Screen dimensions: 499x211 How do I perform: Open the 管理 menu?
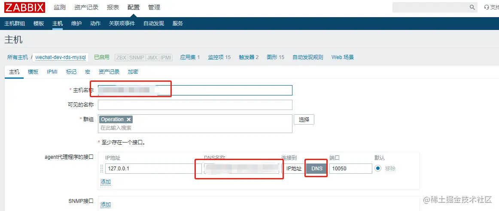pos(154,7)
